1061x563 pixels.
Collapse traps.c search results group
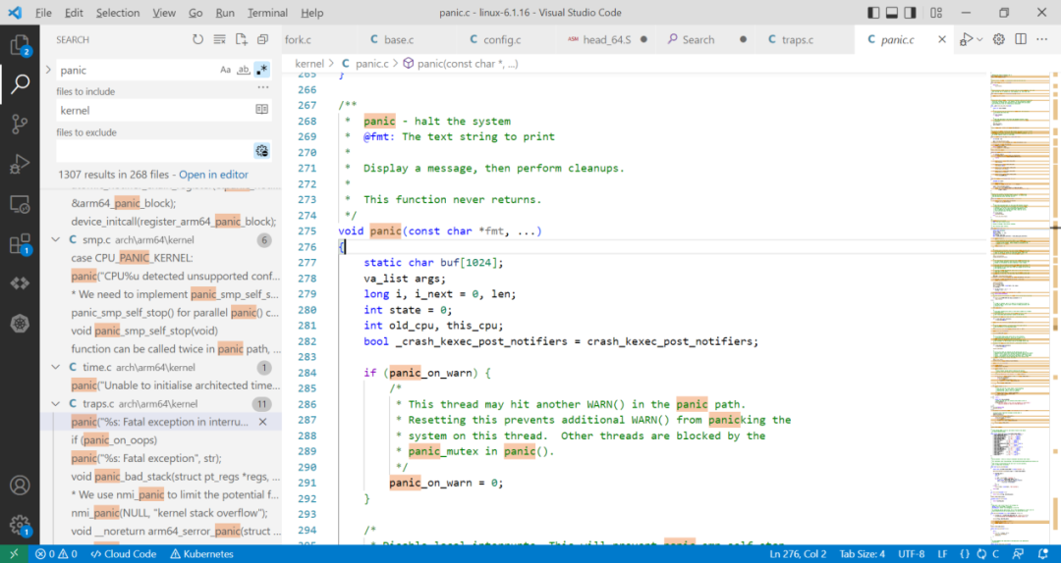pyautogui.click(x=57, y=403)
